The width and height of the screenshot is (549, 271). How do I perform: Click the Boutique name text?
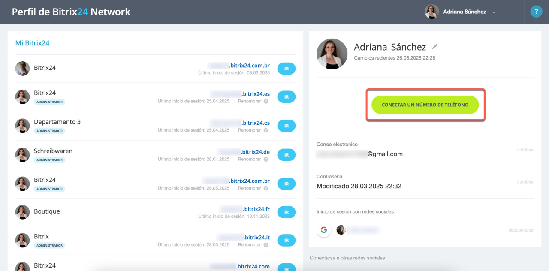[x=47, y=211]
